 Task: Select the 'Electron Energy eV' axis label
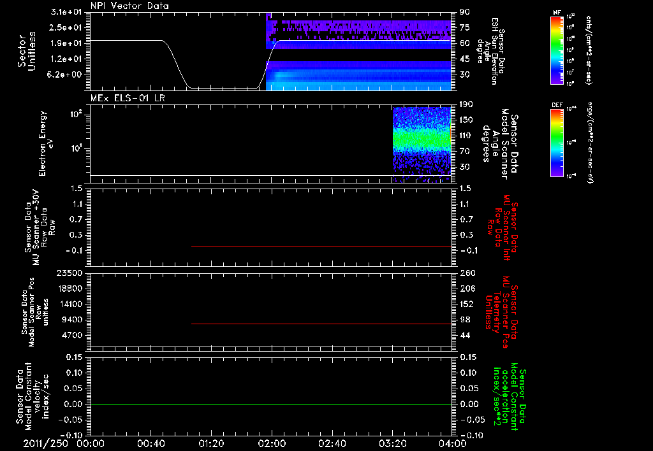[45, 143]
